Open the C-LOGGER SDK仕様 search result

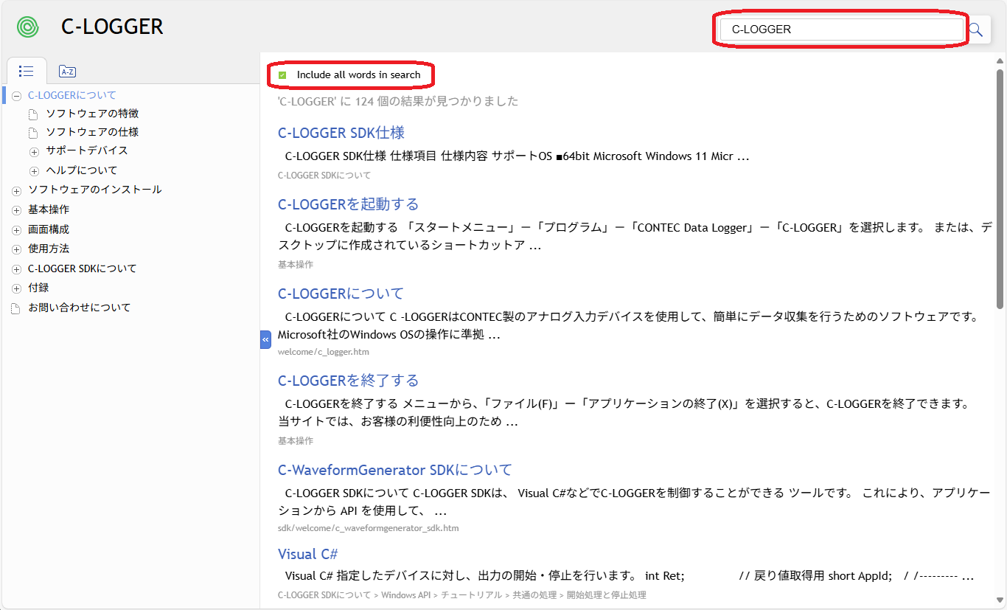point(341,133)
